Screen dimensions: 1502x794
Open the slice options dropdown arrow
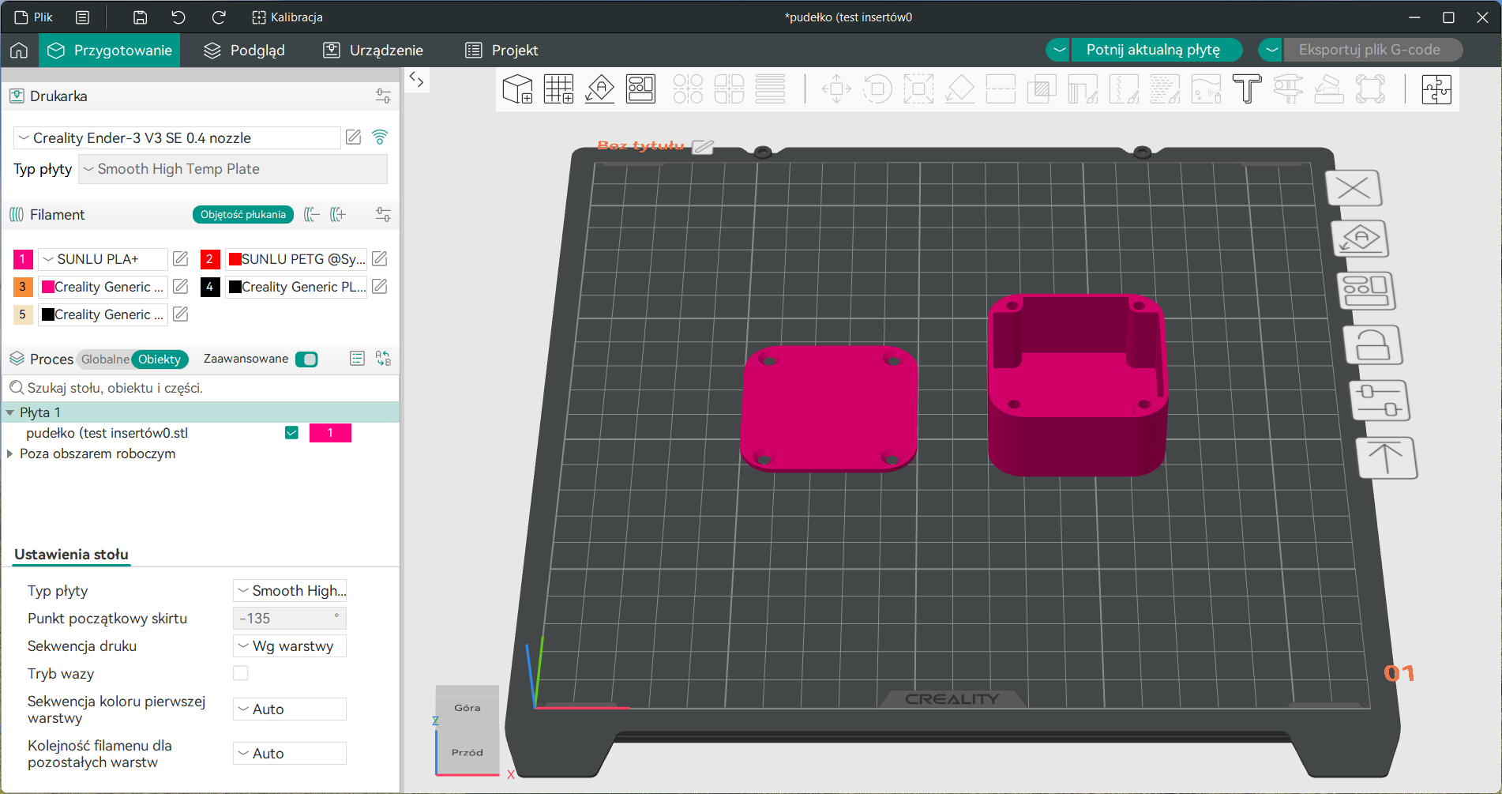1059,50
